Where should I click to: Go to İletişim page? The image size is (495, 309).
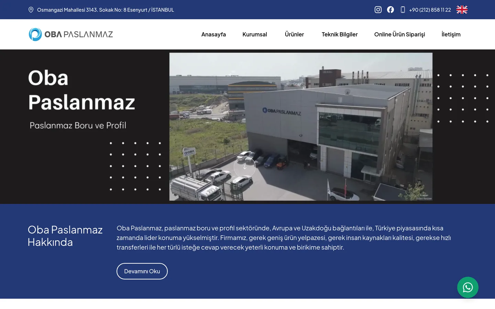click(x=451, y=34)
